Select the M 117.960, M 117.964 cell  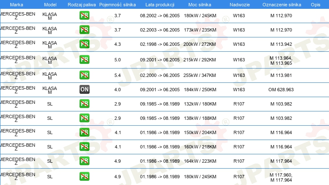tap(281, 177)
